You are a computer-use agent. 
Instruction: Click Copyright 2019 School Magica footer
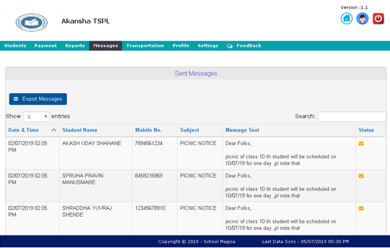tap(197, 242)
